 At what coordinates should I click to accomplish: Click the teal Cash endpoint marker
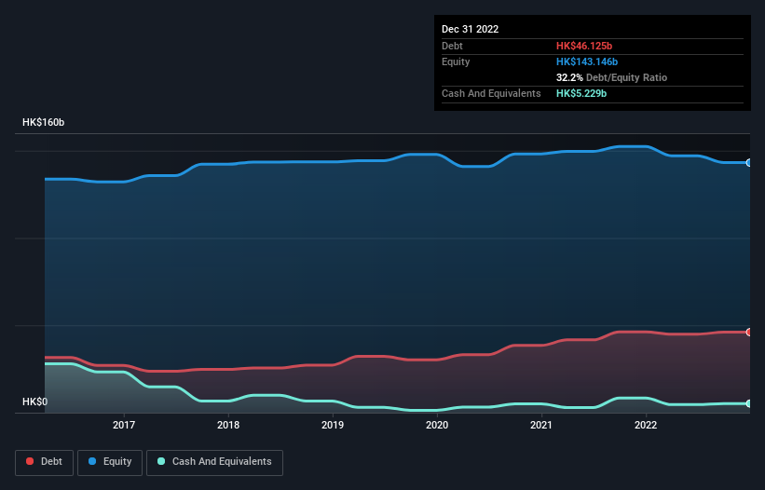[x=749, y=403]
